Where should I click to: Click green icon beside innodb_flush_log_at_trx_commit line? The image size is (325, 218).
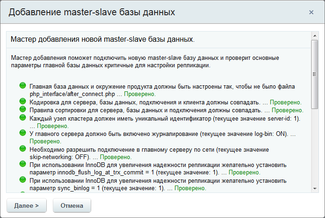pos(23,164)
